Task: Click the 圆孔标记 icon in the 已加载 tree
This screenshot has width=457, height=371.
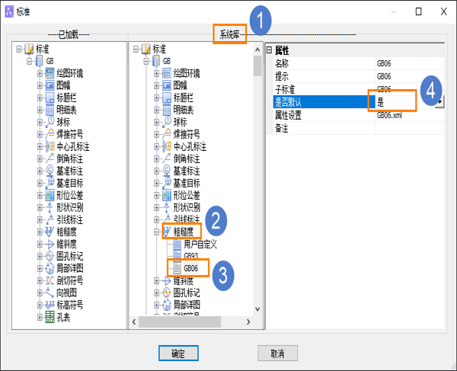Action: 50,256
